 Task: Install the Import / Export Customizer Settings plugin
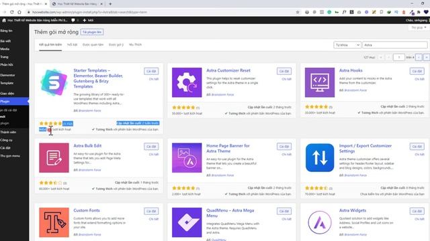point(417,147)
